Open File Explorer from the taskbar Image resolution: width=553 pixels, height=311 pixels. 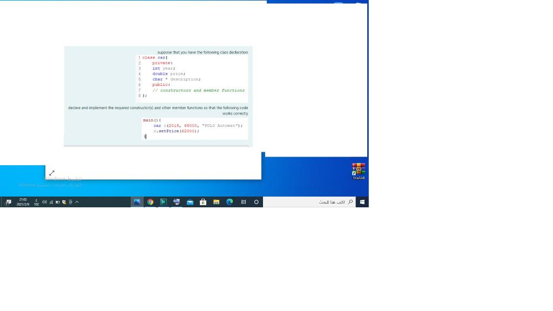tap(216, 201)
